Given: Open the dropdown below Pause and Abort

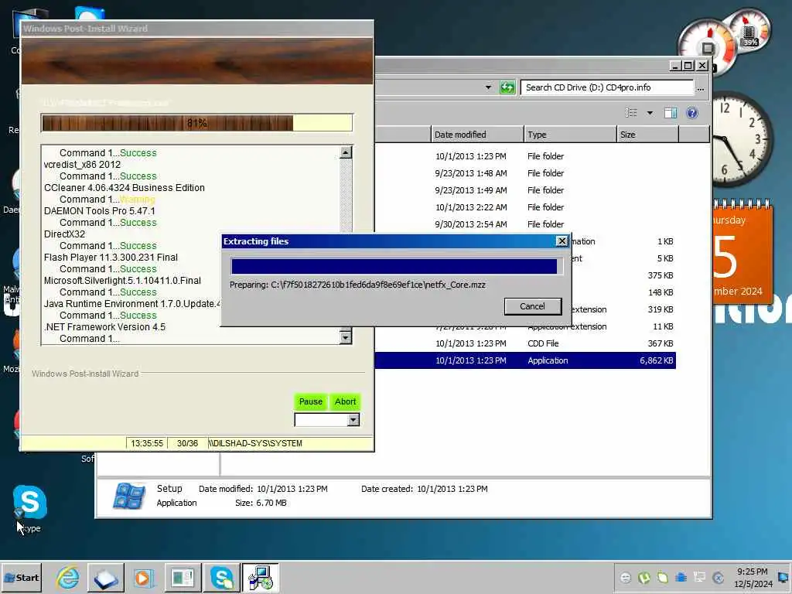Looking at the screenshot, I should tap(353, 420).
